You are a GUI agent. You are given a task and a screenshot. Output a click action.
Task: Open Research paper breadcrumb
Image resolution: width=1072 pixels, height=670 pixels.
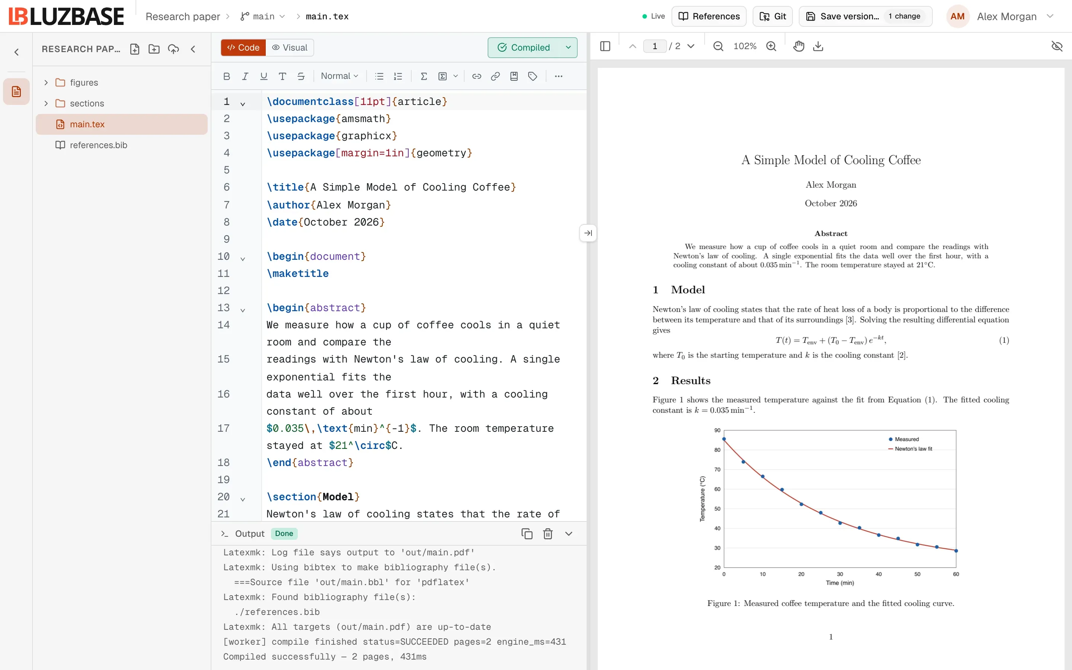[x=183, y=16]
